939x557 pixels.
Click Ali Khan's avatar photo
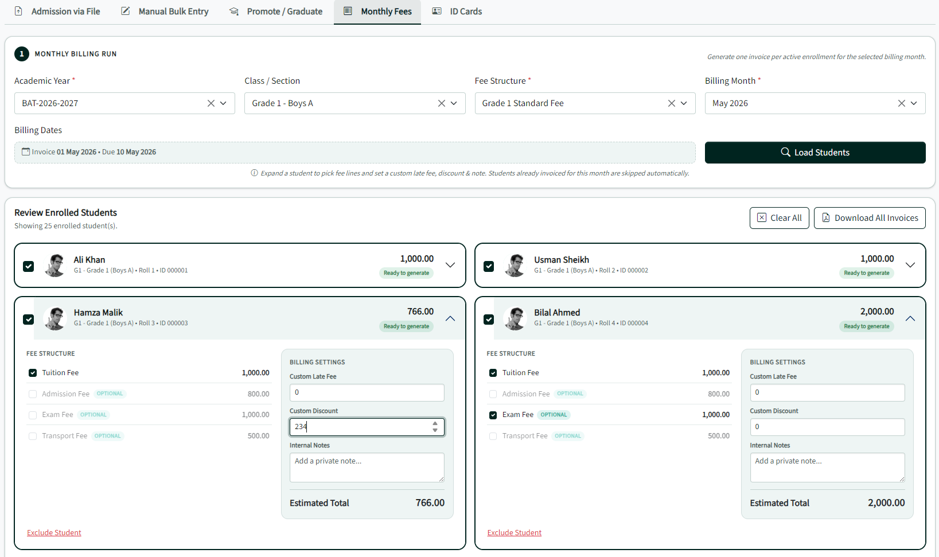(x=55, y=265)
